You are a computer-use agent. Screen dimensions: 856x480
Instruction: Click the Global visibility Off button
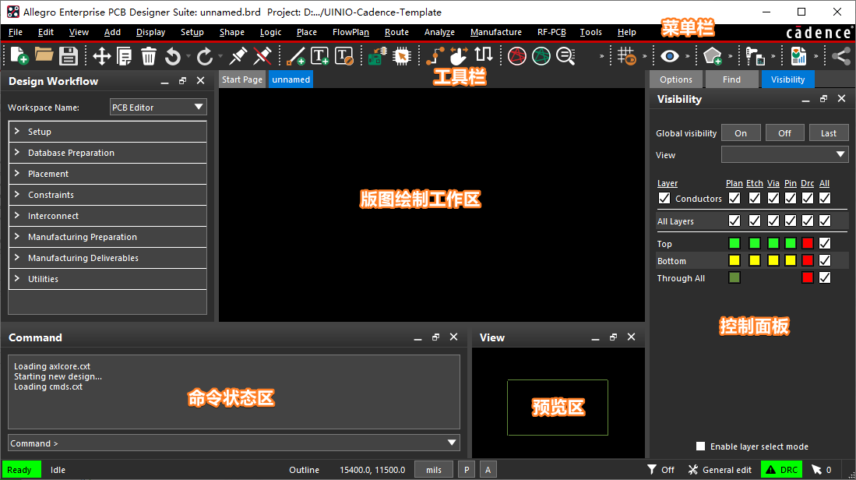[x=784, y=133]
